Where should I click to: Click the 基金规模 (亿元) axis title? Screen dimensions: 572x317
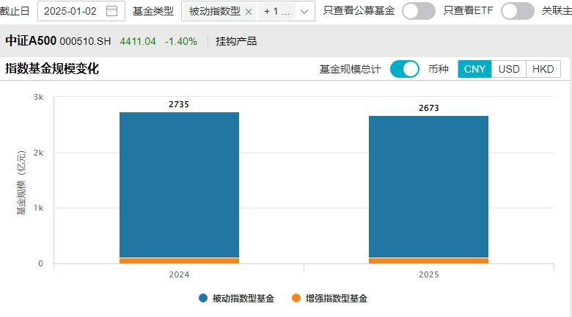(x=21, y=183)
